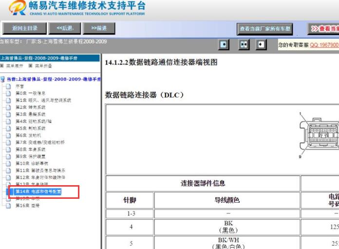This screenshot has width=339, height=249.
Task: Click the 针脚 column header
Action: coord(130,200)
